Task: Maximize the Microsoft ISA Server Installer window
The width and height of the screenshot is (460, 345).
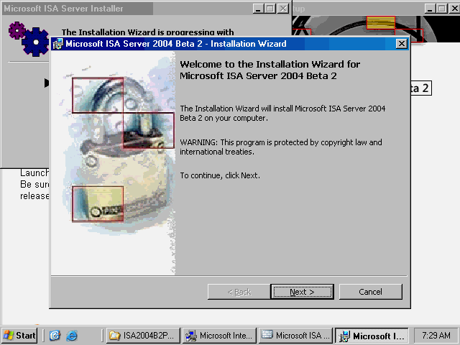Action: point(270,9)
